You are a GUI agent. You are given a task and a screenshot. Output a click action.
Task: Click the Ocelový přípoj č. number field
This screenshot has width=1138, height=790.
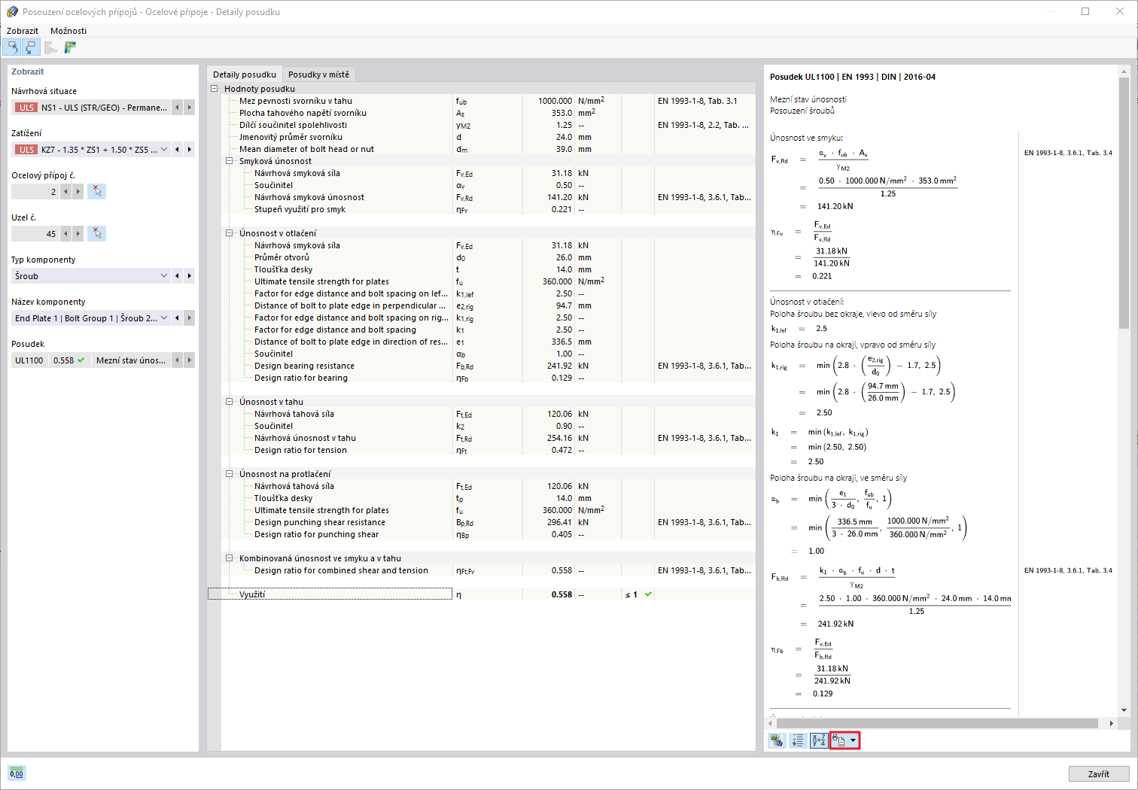pyautogui.click(x=35, y=192)
